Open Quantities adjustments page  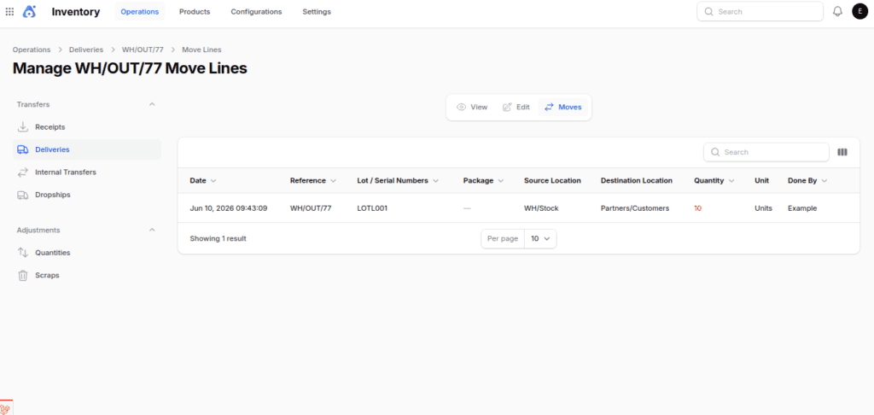click(x=86, y=252)
